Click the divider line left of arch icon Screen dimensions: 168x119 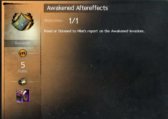tap(11, 53)
